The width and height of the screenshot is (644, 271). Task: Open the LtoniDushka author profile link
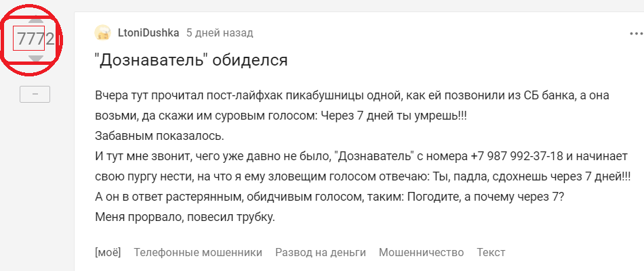[148, 32]
